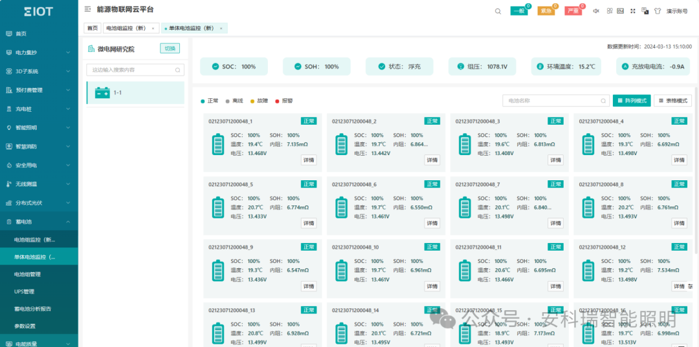The image size is (699, 347).
Task: Click the mute sound speaker icon
Action: coord(596,11)
